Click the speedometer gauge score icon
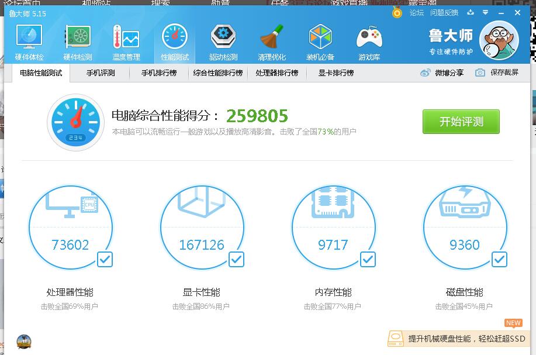 pos(75,122)
